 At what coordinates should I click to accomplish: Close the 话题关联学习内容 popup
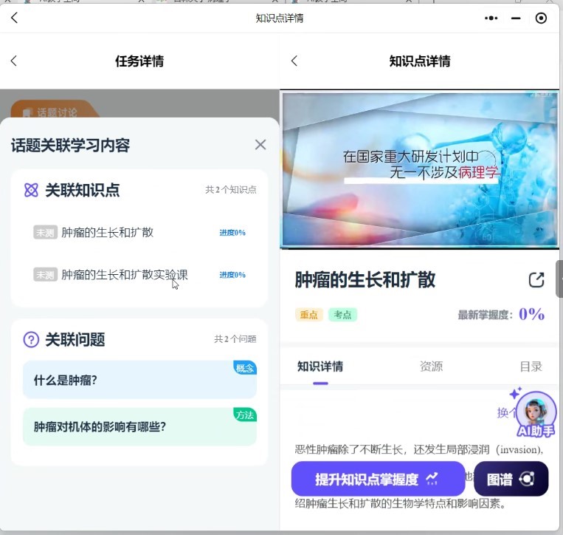[x=260, y=145]
